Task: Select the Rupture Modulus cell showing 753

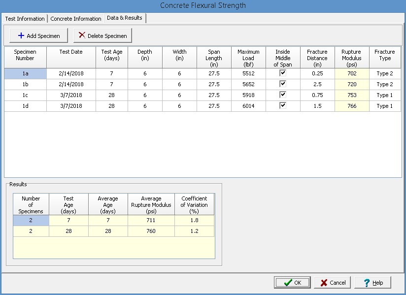Action: [351, 95]
